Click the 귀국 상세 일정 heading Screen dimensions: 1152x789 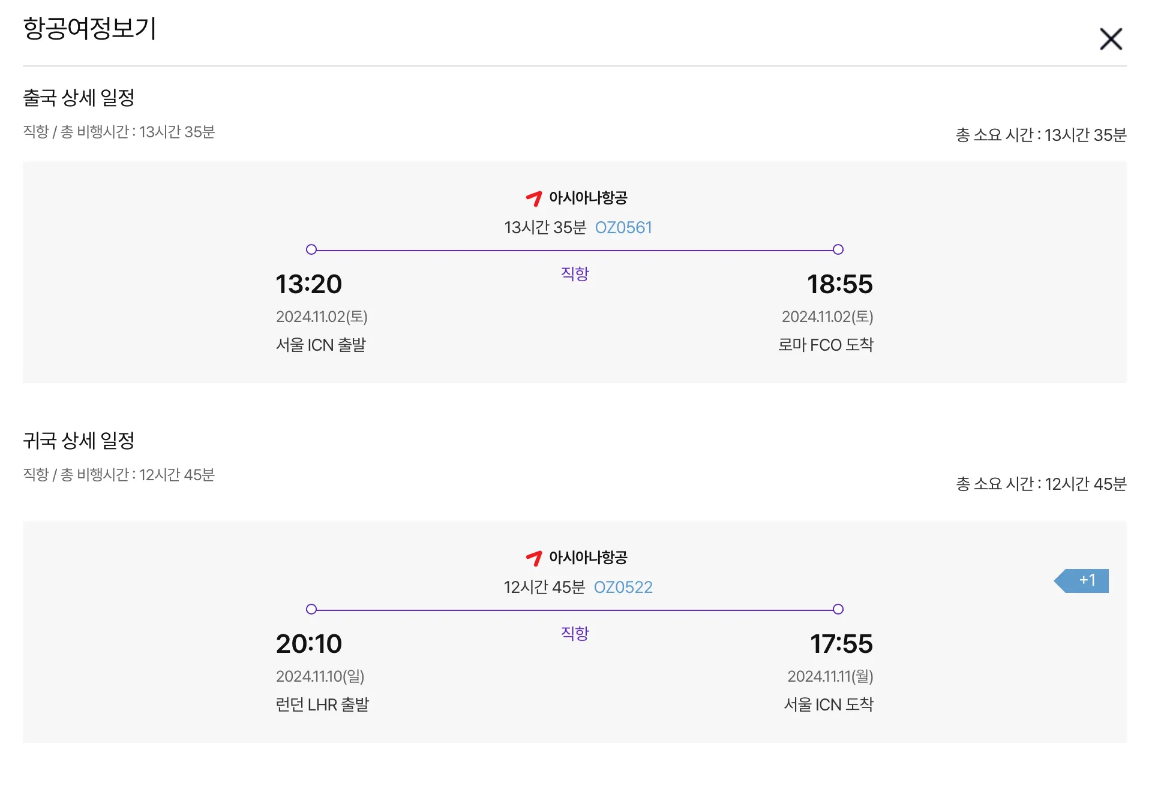click(x=79, y=441)
